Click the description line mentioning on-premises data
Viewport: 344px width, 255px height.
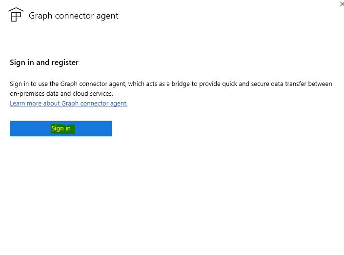[x=61, y=94]
